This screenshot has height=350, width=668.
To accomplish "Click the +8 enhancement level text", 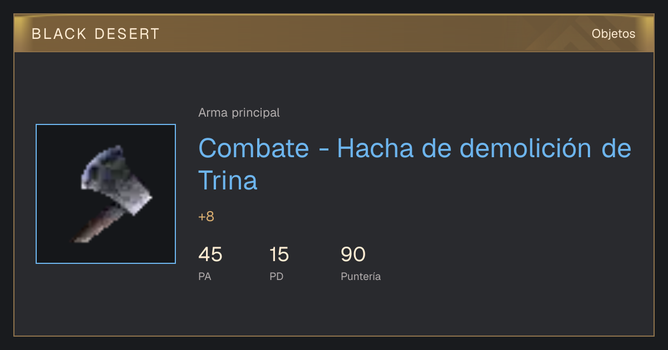I will pos(206,217).
